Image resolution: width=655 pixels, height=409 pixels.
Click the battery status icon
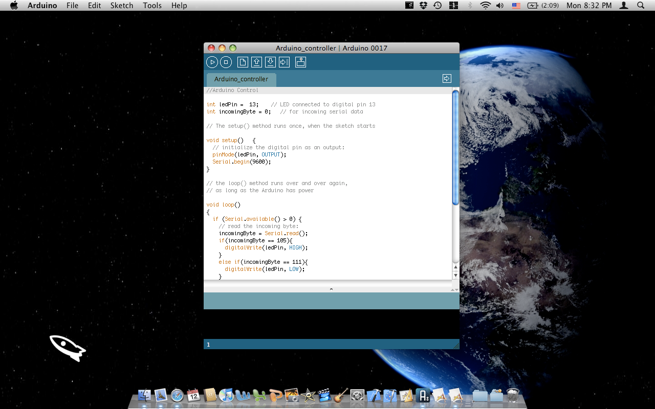(x=533, y=6)
